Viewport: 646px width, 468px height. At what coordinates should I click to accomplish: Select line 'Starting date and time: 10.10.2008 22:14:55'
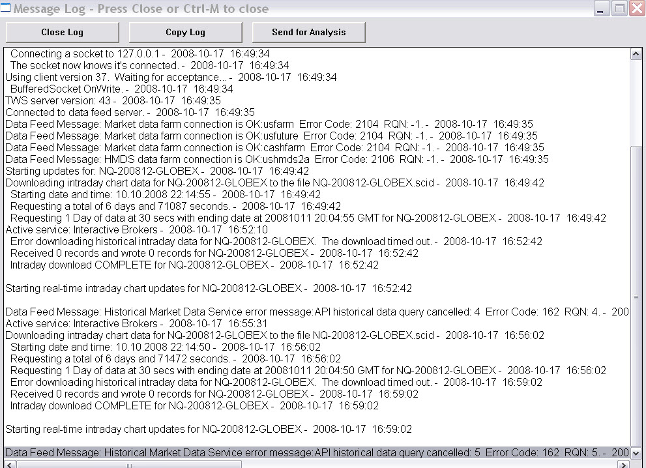(x=165, y=195)
